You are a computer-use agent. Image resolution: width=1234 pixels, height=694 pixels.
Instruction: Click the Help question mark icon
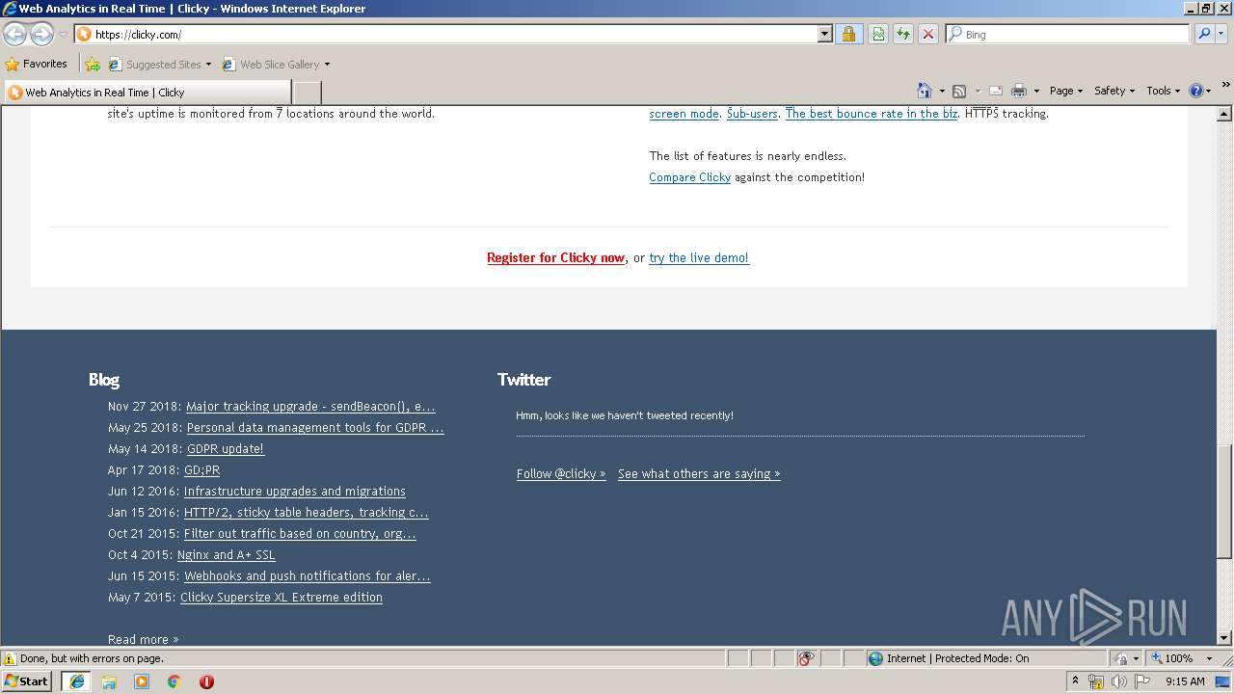(1196, 91)
